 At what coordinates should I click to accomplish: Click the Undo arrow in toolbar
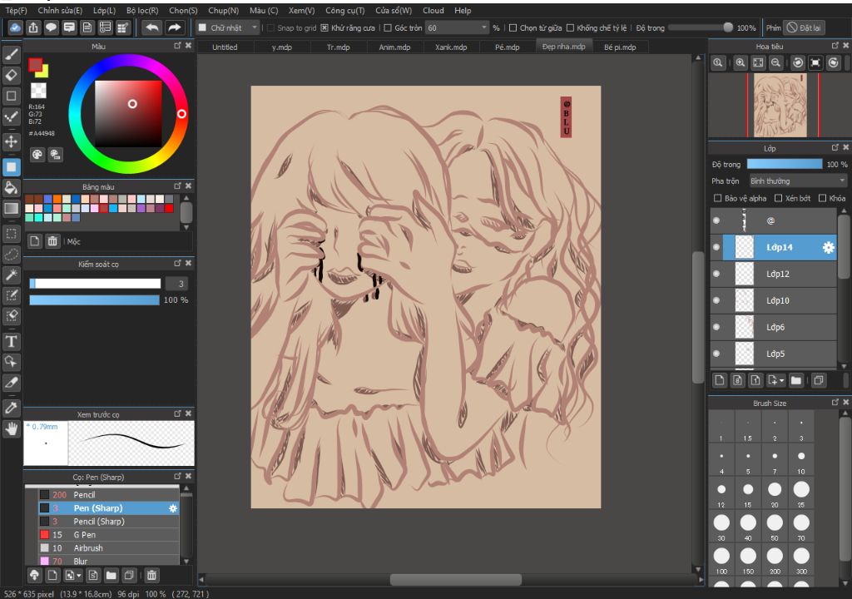153,27
